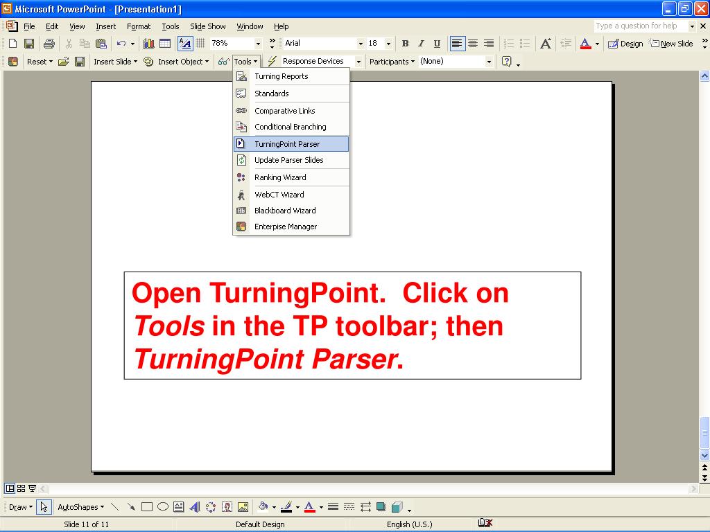Click the Fill Color paint bucket
The height and width of the screenshot is (532, 710).
click(263, 507)
